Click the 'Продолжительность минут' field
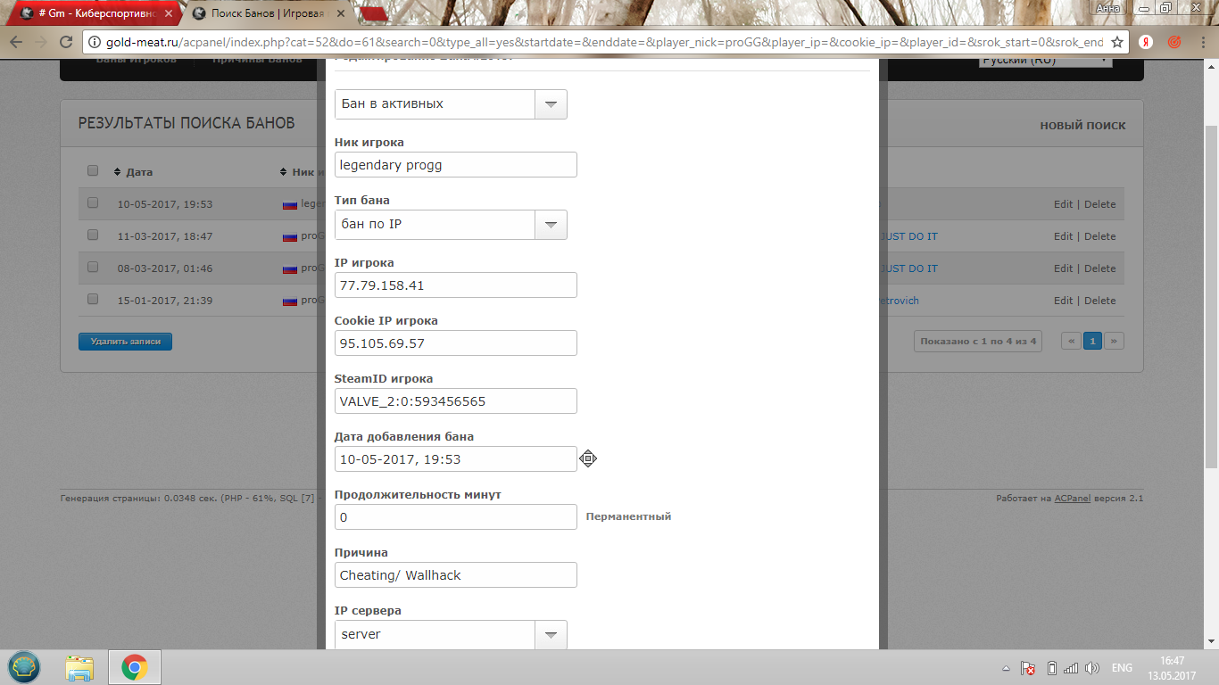The image size is (1219, 685). coord(456,517)
